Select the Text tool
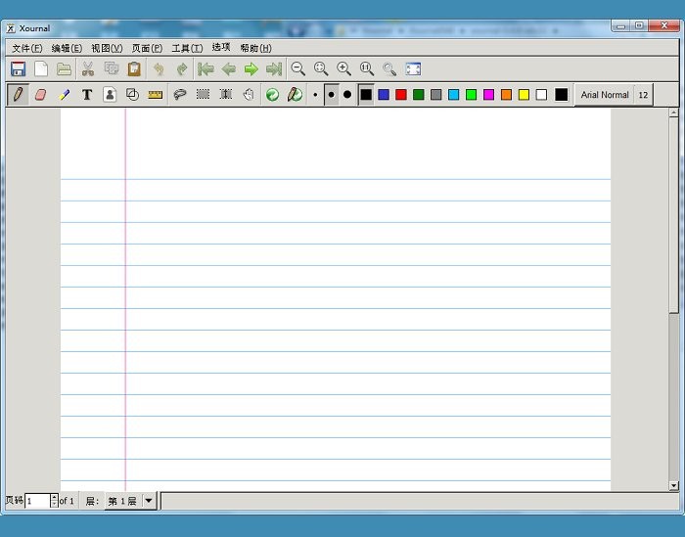This screenshot has height=537, width=685. (x=86, y=95)
